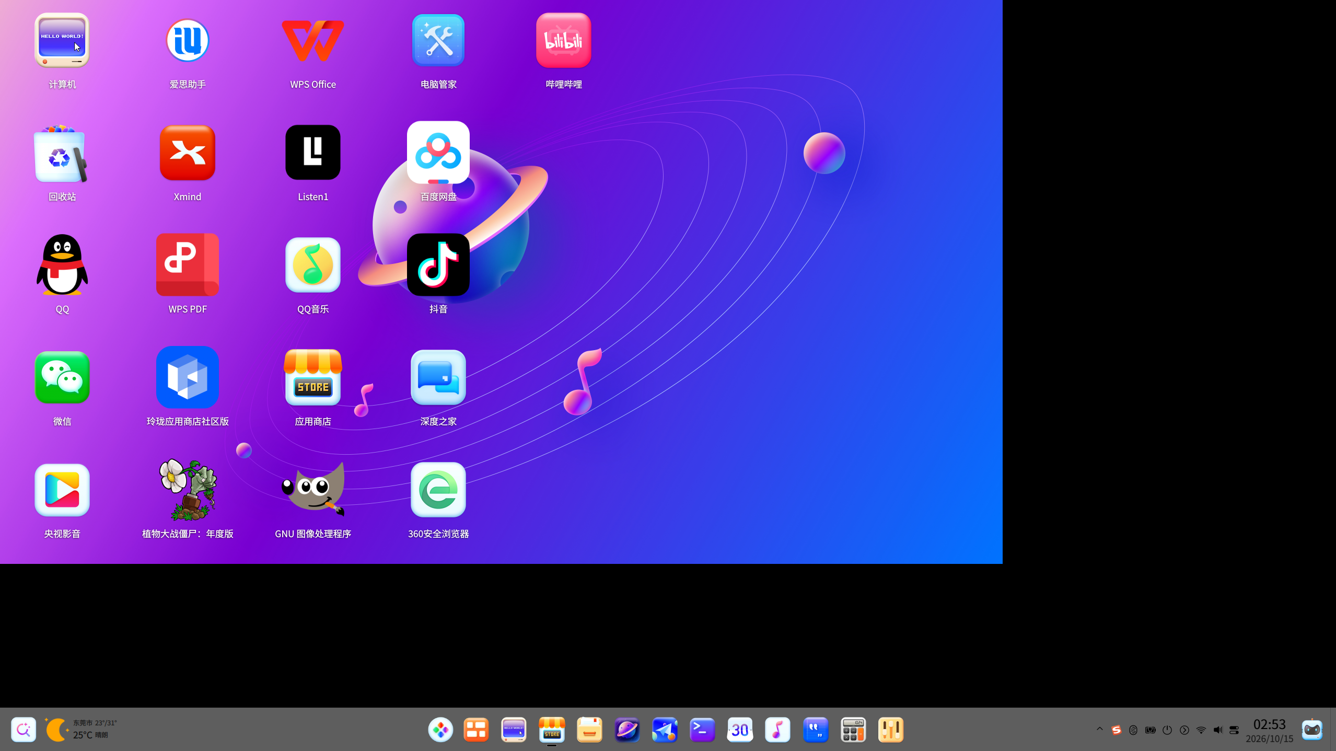Viewport: 1336px width, 751px height.
Task: Launch Xmind from the desktop
Action: tap(188, 153)
